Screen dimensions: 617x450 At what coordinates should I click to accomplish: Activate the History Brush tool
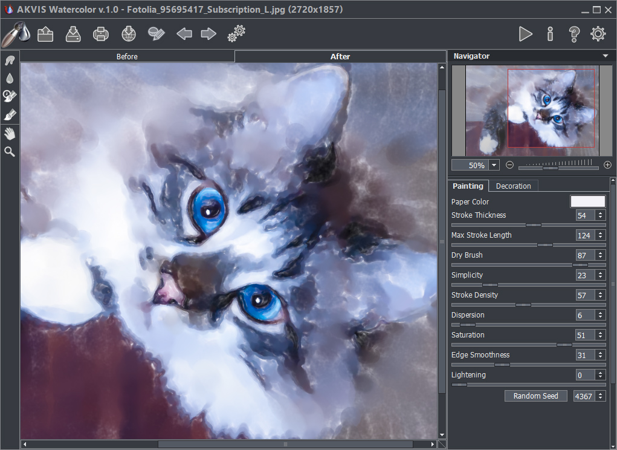coord(10,96)
